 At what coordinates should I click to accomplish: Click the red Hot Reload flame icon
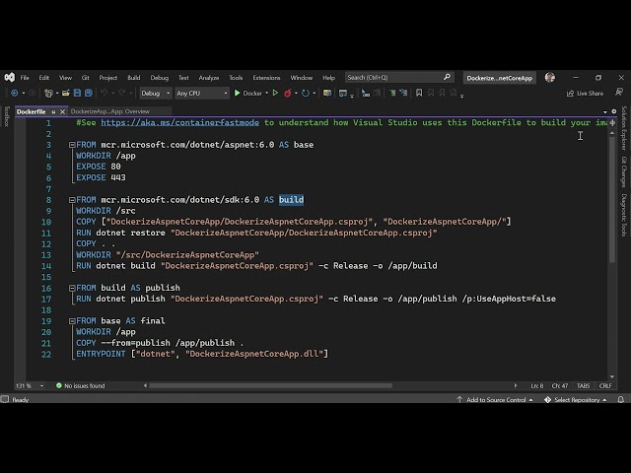(x=288, y=94)
